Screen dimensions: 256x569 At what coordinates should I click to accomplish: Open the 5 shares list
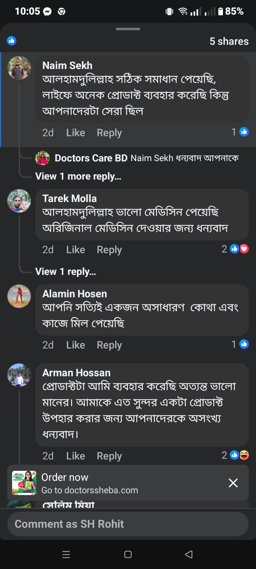229,41
